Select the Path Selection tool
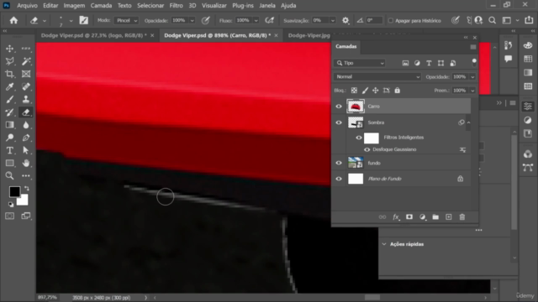This screenshot has width=538, height=302. (x=26, y=150)
